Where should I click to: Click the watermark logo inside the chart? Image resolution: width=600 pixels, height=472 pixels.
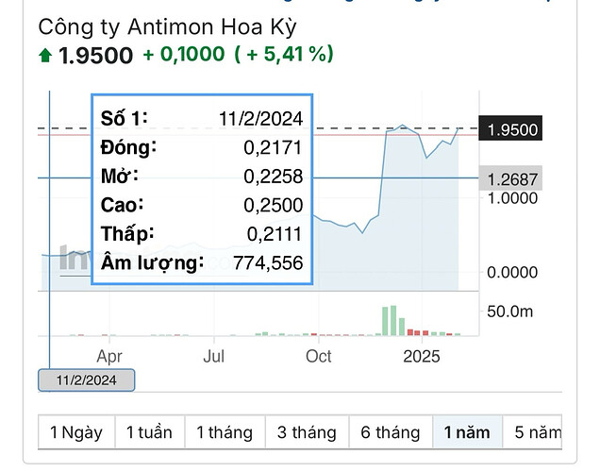(74, 258)
